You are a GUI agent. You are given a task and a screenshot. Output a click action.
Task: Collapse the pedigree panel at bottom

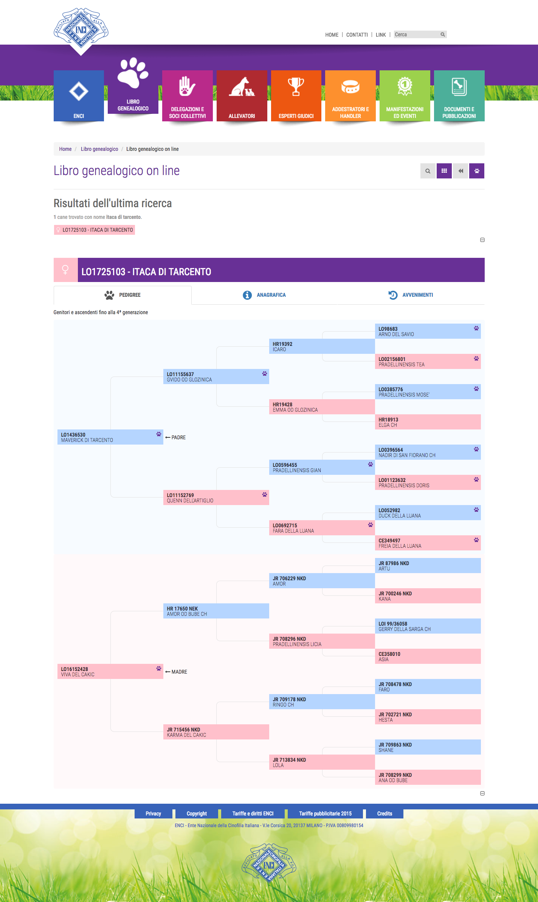pyautogui.click(x=482, y=794)
